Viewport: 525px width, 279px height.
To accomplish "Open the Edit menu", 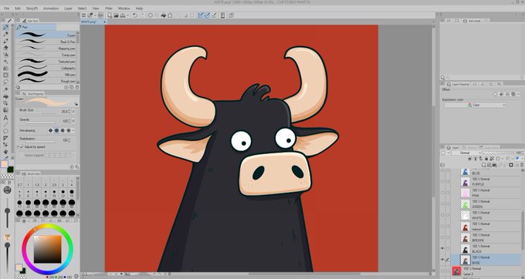I will pos(18,8).
